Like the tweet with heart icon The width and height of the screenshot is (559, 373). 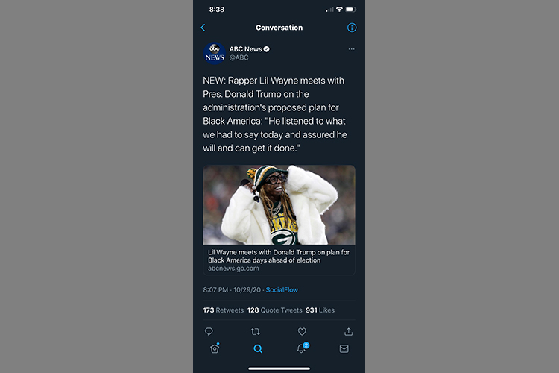(x=302, y=331)
